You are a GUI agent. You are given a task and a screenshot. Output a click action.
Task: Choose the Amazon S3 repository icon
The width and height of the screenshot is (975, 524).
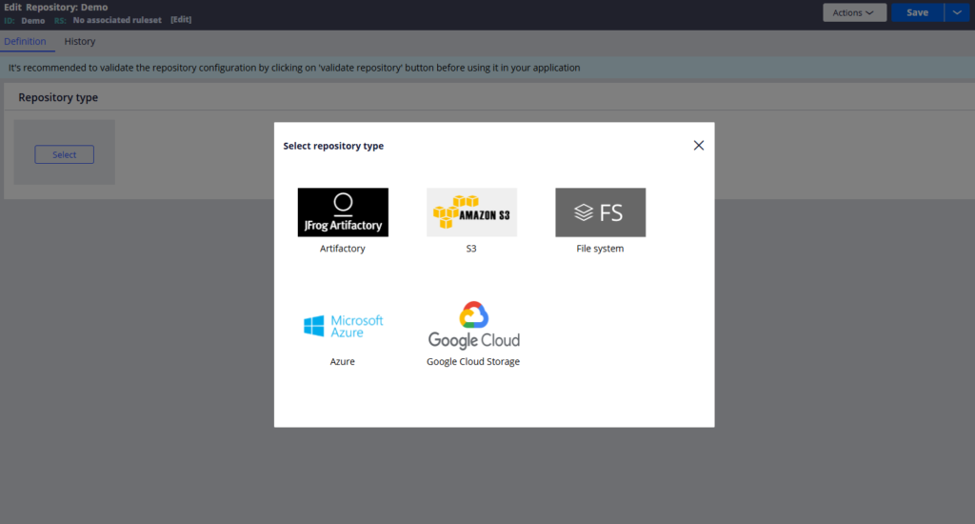pyautogui.click(x=471, y=212)
